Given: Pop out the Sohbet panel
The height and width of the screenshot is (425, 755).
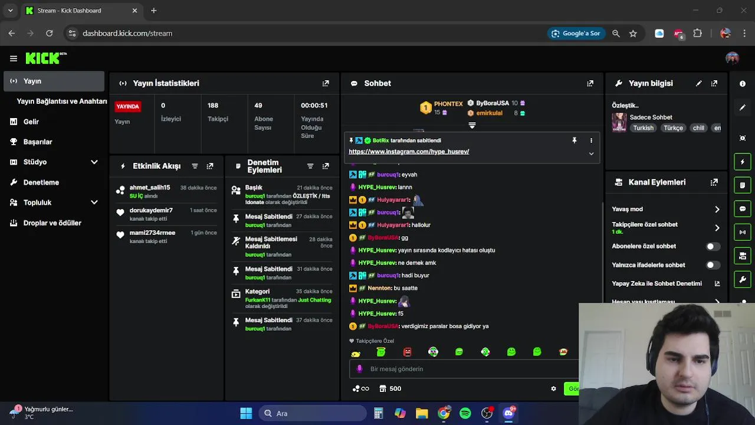Looking at the screenshot, I should click(x=590, y=83).
